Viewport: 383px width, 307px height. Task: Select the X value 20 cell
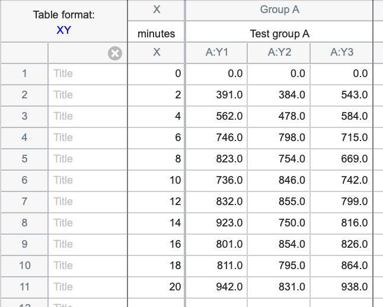point(157,287)
